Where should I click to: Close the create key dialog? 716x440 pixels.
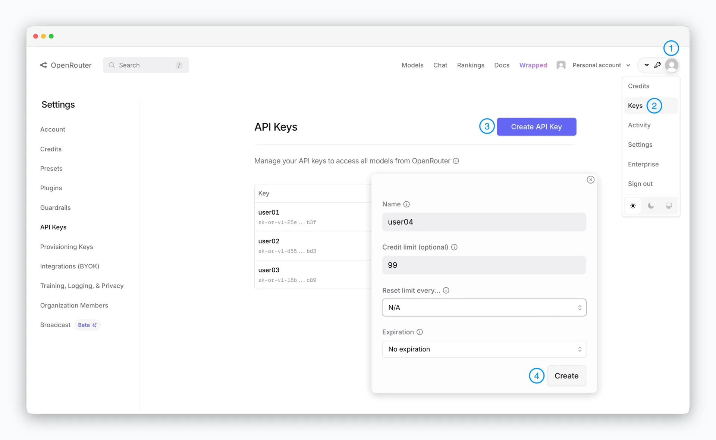pyautogui.click(x=590, y=180)
